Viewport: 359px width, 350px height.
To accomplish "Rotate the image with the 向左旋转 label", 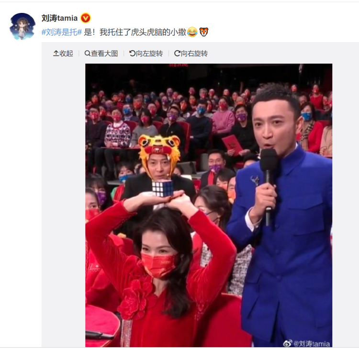I will pyautogui.click(x=149, y=54).
